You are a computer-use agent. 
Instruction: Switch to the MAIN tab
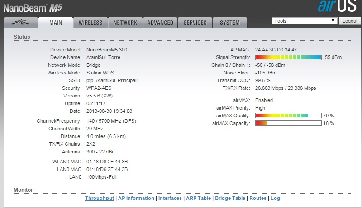56,23
